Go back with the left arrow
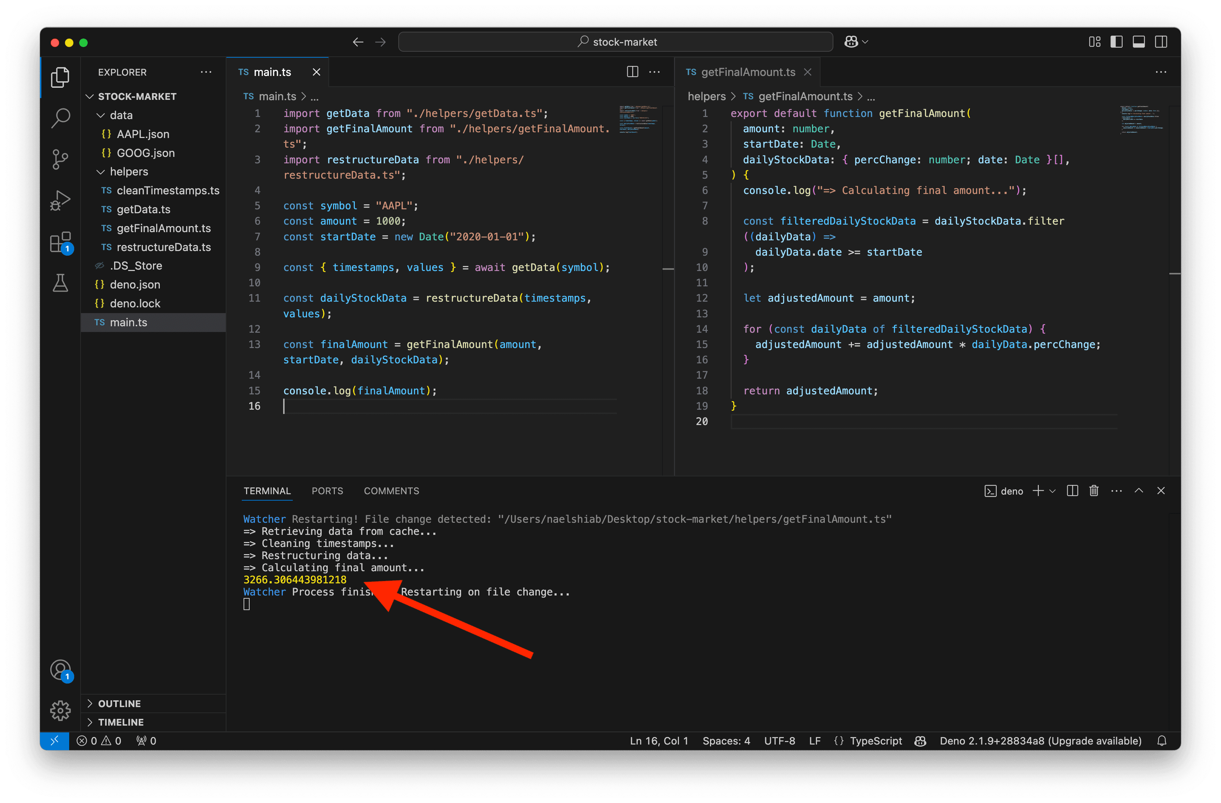Image resolution: width=1221 pixels, height=803 pixels. point(358,42)
